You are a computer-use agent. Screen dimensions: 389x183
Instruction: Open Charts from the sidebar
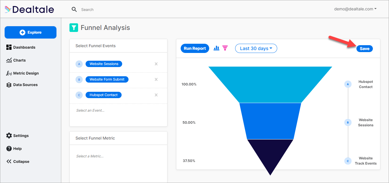[x=16, y=60]
